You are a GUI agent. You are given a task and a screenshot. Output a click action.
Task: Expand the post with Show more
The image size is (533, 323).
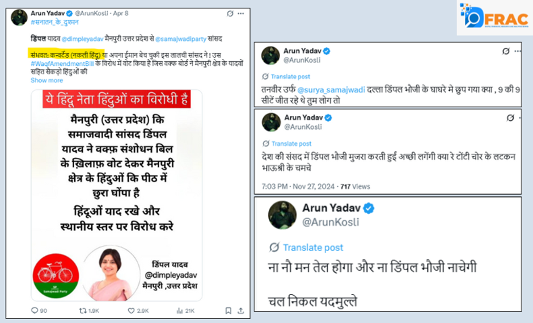46,81
